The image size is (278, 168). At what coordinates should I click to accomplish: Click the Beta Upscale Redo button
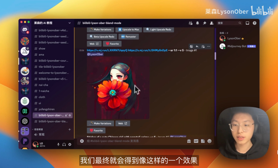pyautogui.click(x=102, y=36)
